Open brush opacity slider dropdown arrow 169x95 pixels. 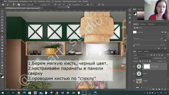(52, 5)
